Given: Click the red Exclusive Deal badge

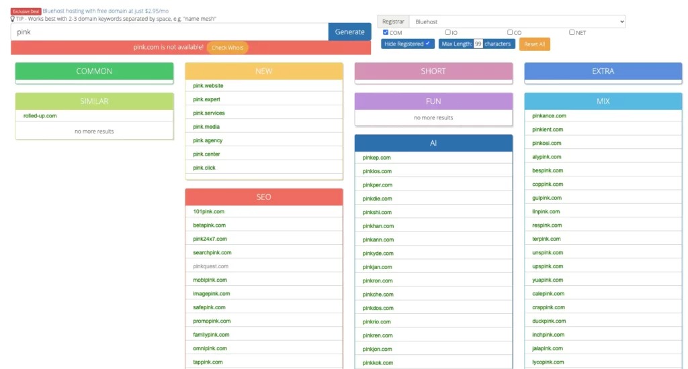Looking at the screenshot, I should tap(26, 11).
